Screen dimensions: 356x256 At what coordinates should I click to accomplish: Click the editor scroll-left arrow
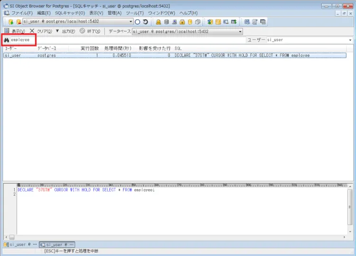click(6, 237)
